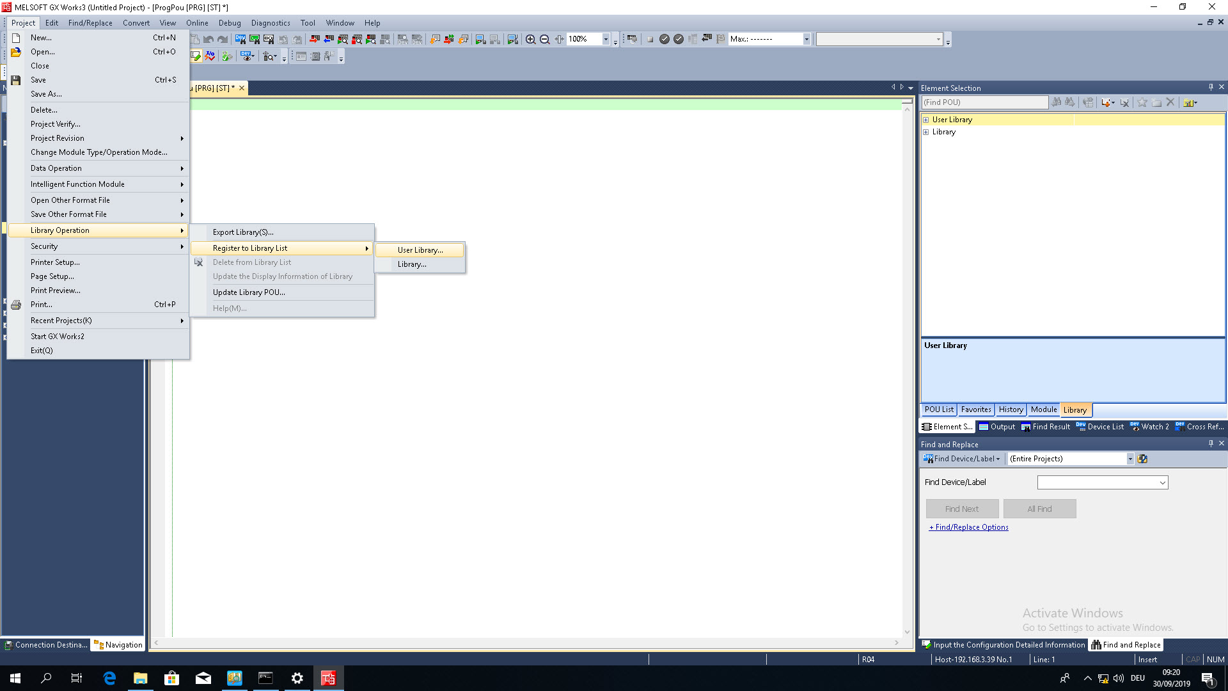Click the Zoom Out magnifier toolbar icon
The height and width of the screenshot is (691, 1228).
click(545, 40)
